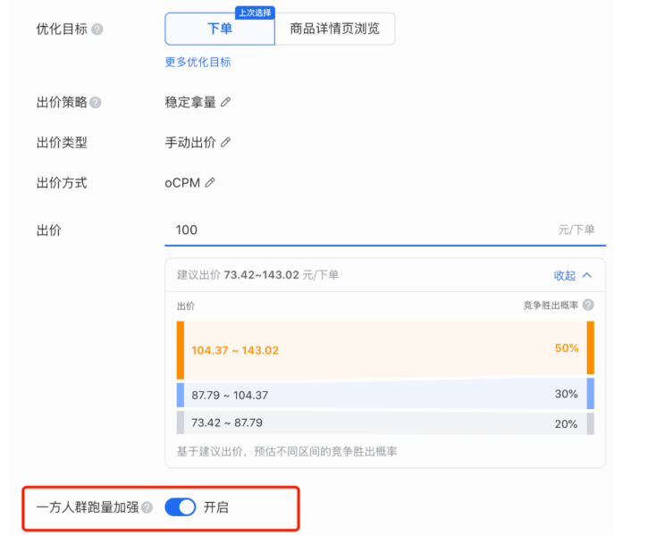Open help icon beside 竞争胜出概率

(x=588, y=305)
